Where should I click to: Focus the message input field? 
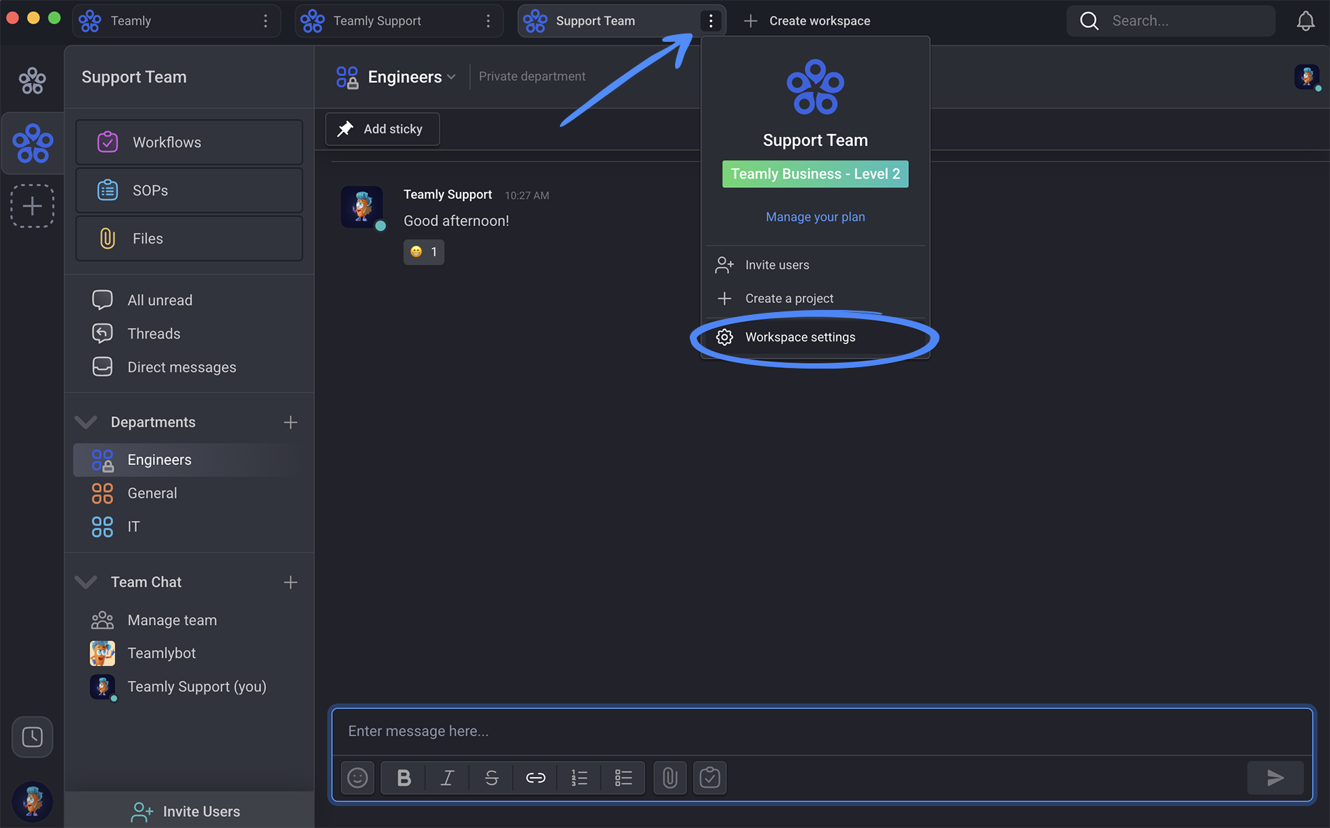(822, 732)
